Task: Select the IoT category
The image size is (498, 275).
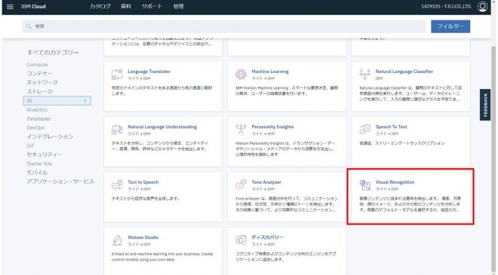Action: [x=30, y=145]
